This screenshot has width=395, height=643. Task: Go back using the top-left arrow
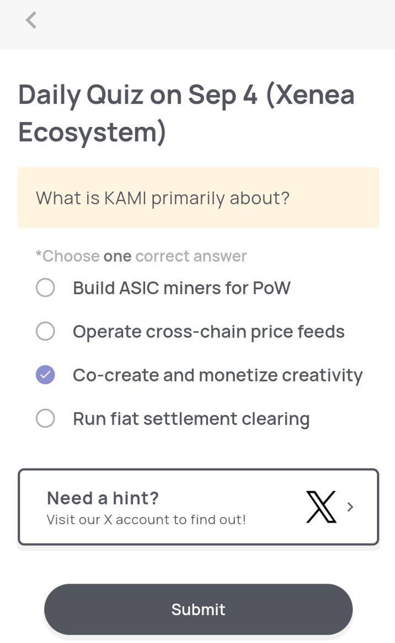point(31,20)
